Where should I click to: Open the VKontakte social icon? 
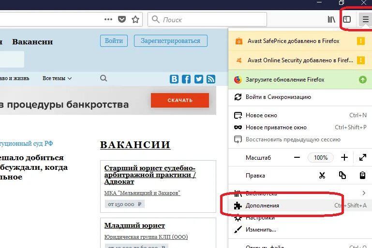174,79
